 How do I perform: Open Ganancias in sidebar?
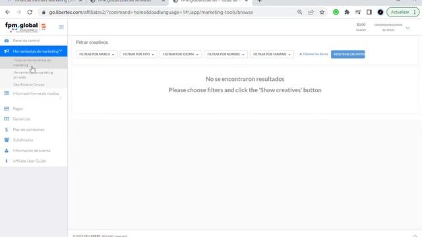point(22,119)
